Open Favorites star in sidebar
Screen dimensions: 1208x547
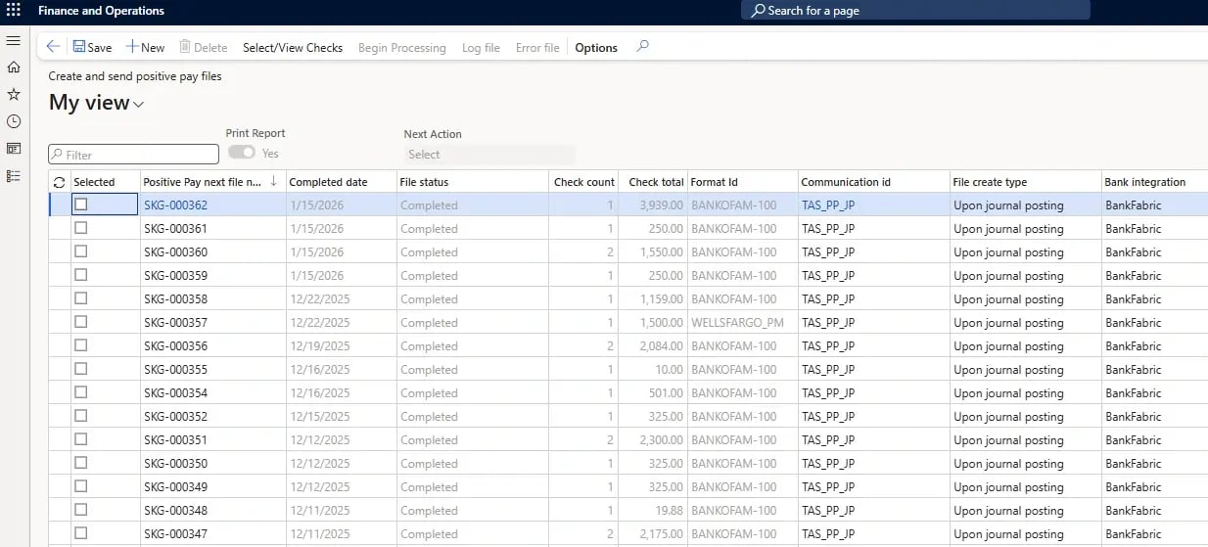point(14,95)
